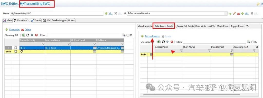Click green plus icon beside Name field
Image resolution: width=263 pixels, height=98 pixels.
[x=106, y=14]
